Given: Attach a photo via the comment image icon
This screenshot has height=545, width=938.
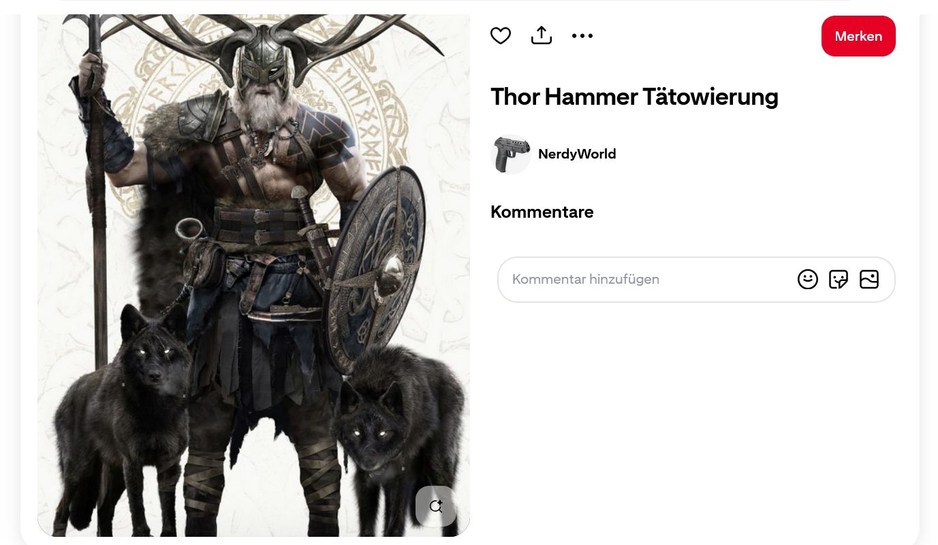Looking at the screenshot, I should (869, 279).
